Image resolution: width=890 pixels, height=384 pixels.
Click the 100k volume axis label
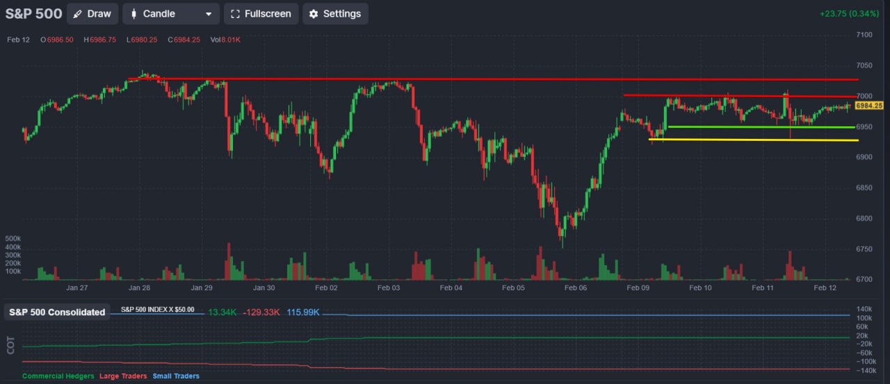click(x=13, y=272)
